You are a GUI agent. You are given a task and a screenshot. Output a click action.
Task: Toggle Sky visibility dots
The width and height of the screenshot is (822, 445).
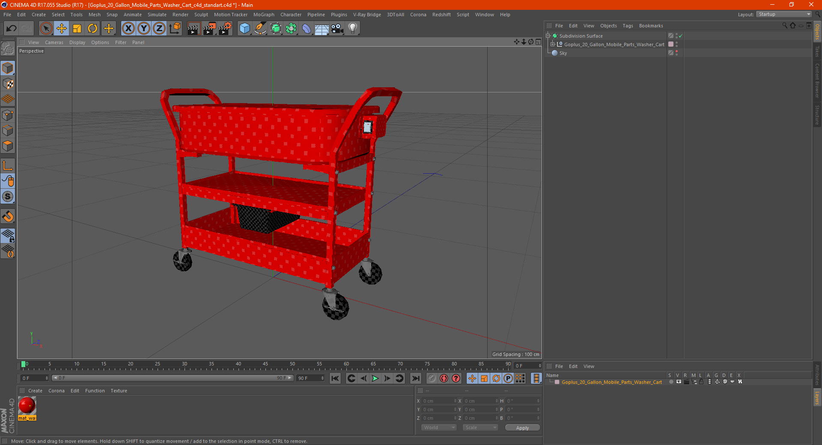[677, 53]
